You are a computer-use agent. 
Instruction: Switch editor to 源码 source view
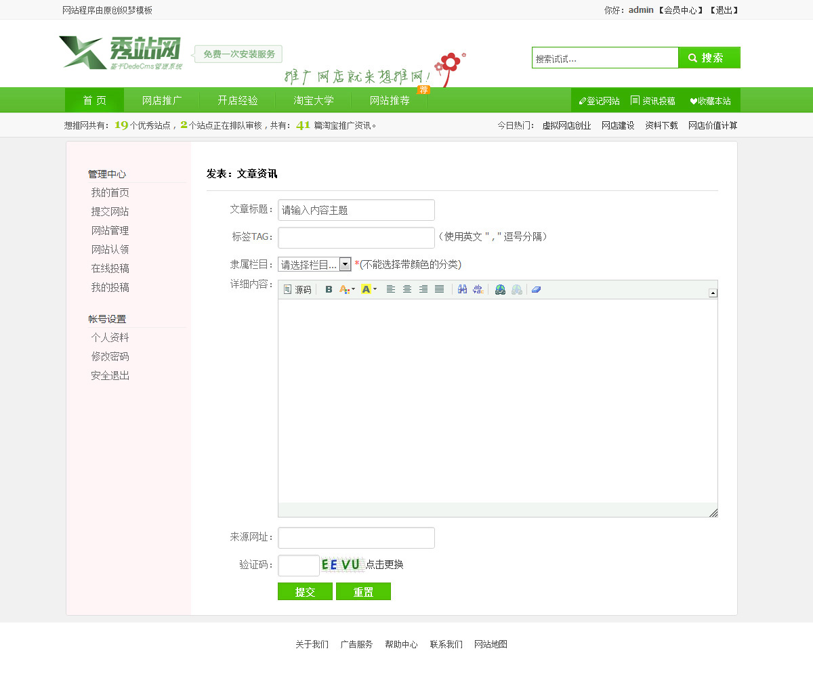coord(297,289)
